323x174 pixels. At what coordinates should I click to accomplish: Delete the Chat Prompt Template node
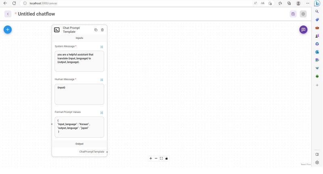[x=103, y=30]
